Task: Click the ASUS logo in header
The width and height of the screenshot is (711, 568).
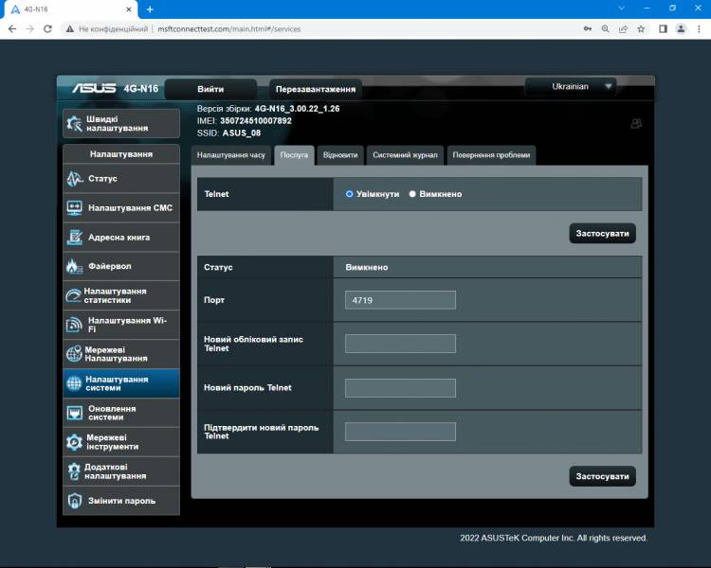Action: pyautogui.click(x=94, y=88)
